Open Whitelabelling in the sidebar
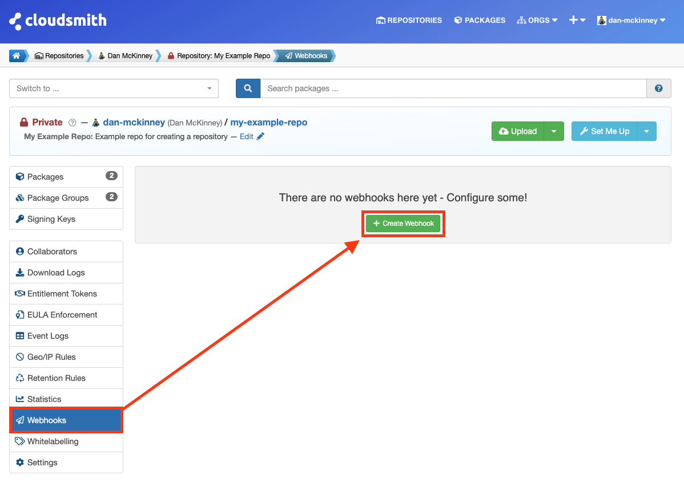 (x=66, y=441)
